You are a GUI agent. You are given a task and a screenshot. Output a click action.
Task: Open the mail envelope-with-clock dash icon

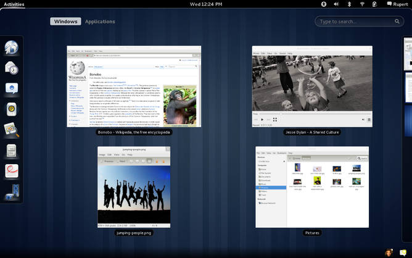(11, 68)
